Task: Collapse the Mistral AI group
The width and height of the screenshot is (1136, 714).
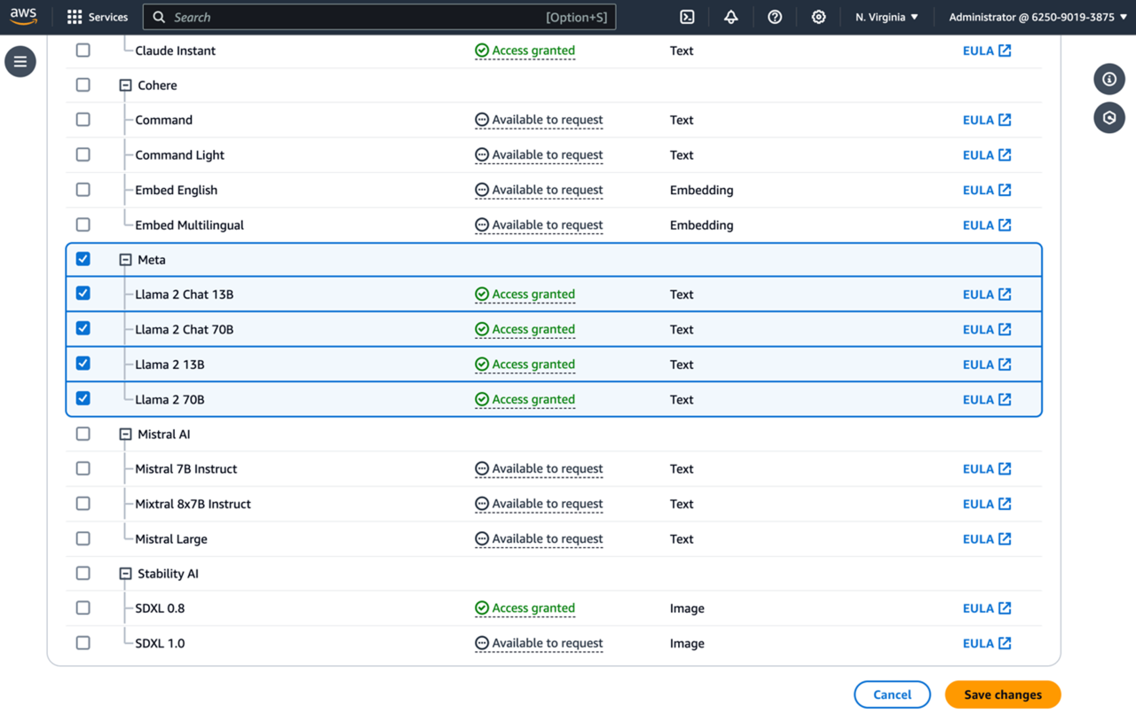Action: pyautogui.click(x=125, y=435)
